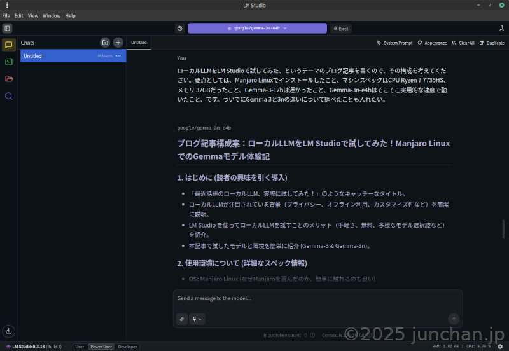Clear All messages in the chat
Screen dimensions: 509x351
tap(463, 43)
